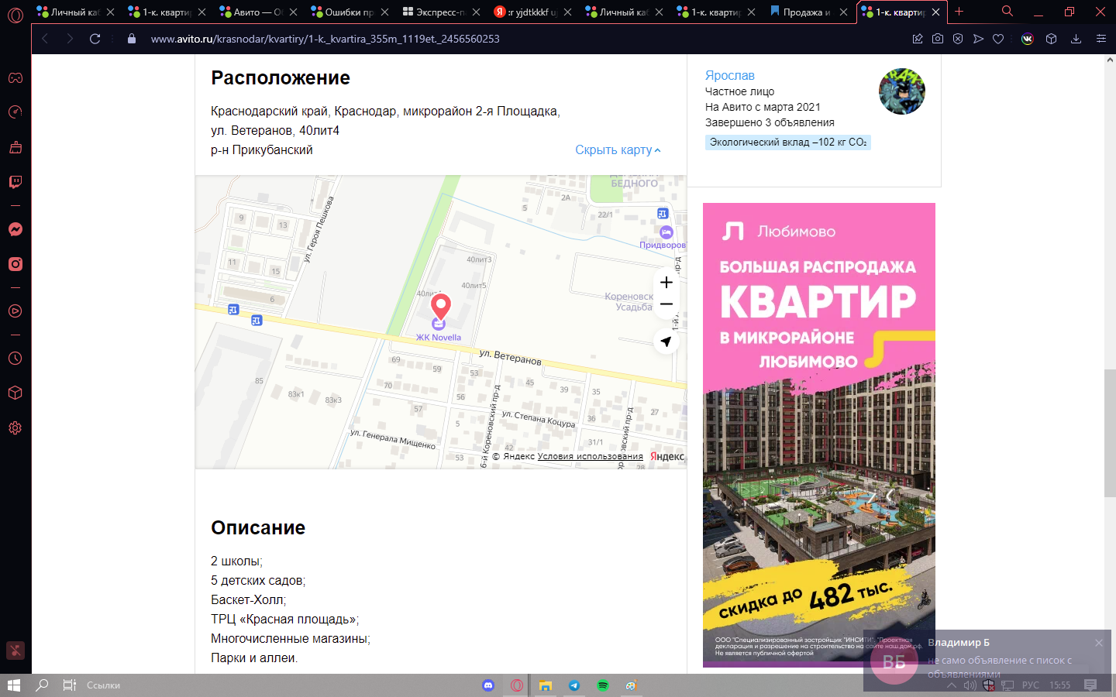Screen dimensions: 1116x697
Task: Launch GX Cleaner from the sidebar
Action: pyautogui.click(x=15, y=147)
